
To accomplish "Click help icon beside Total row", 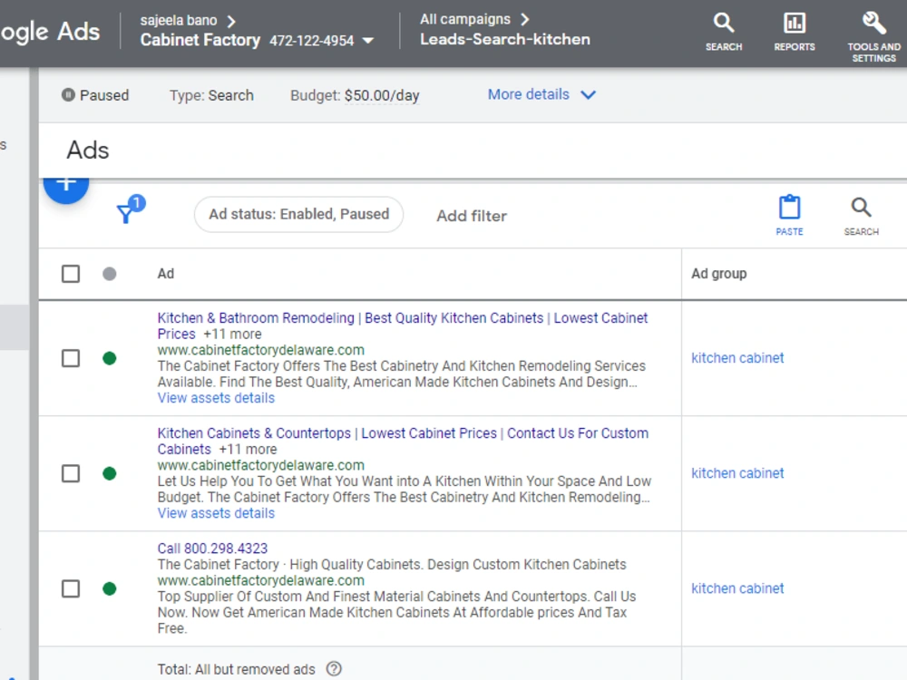I will (334, 669).
